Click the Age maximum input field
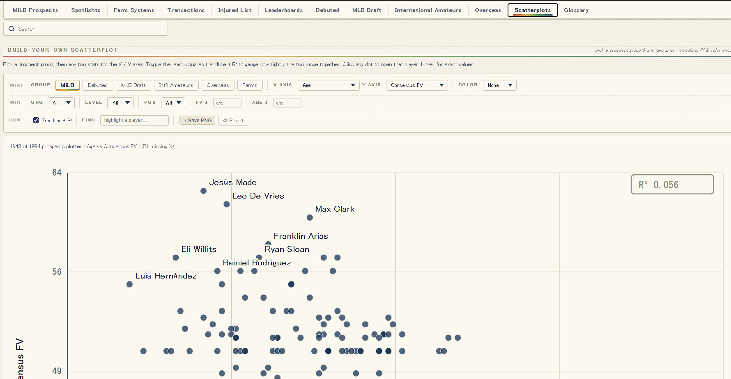 tap(287, 103)
